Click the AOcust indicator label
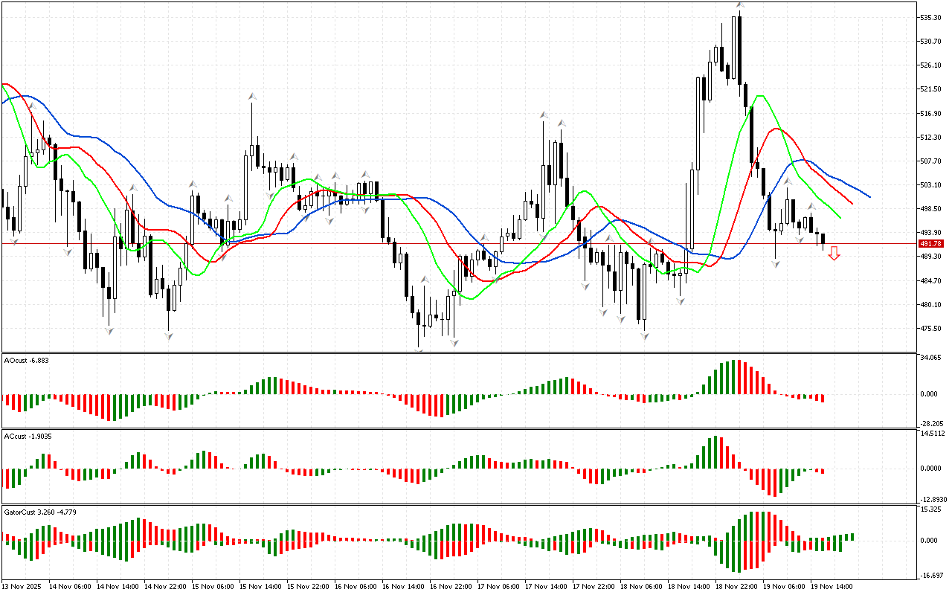Viewport: 952px width, 595px height. point(26,360)
